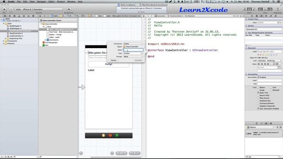Open the scheme selector iPhone Simulator
Image resolution: width=283 pixels, height=159 pixels.
(39, 9)
